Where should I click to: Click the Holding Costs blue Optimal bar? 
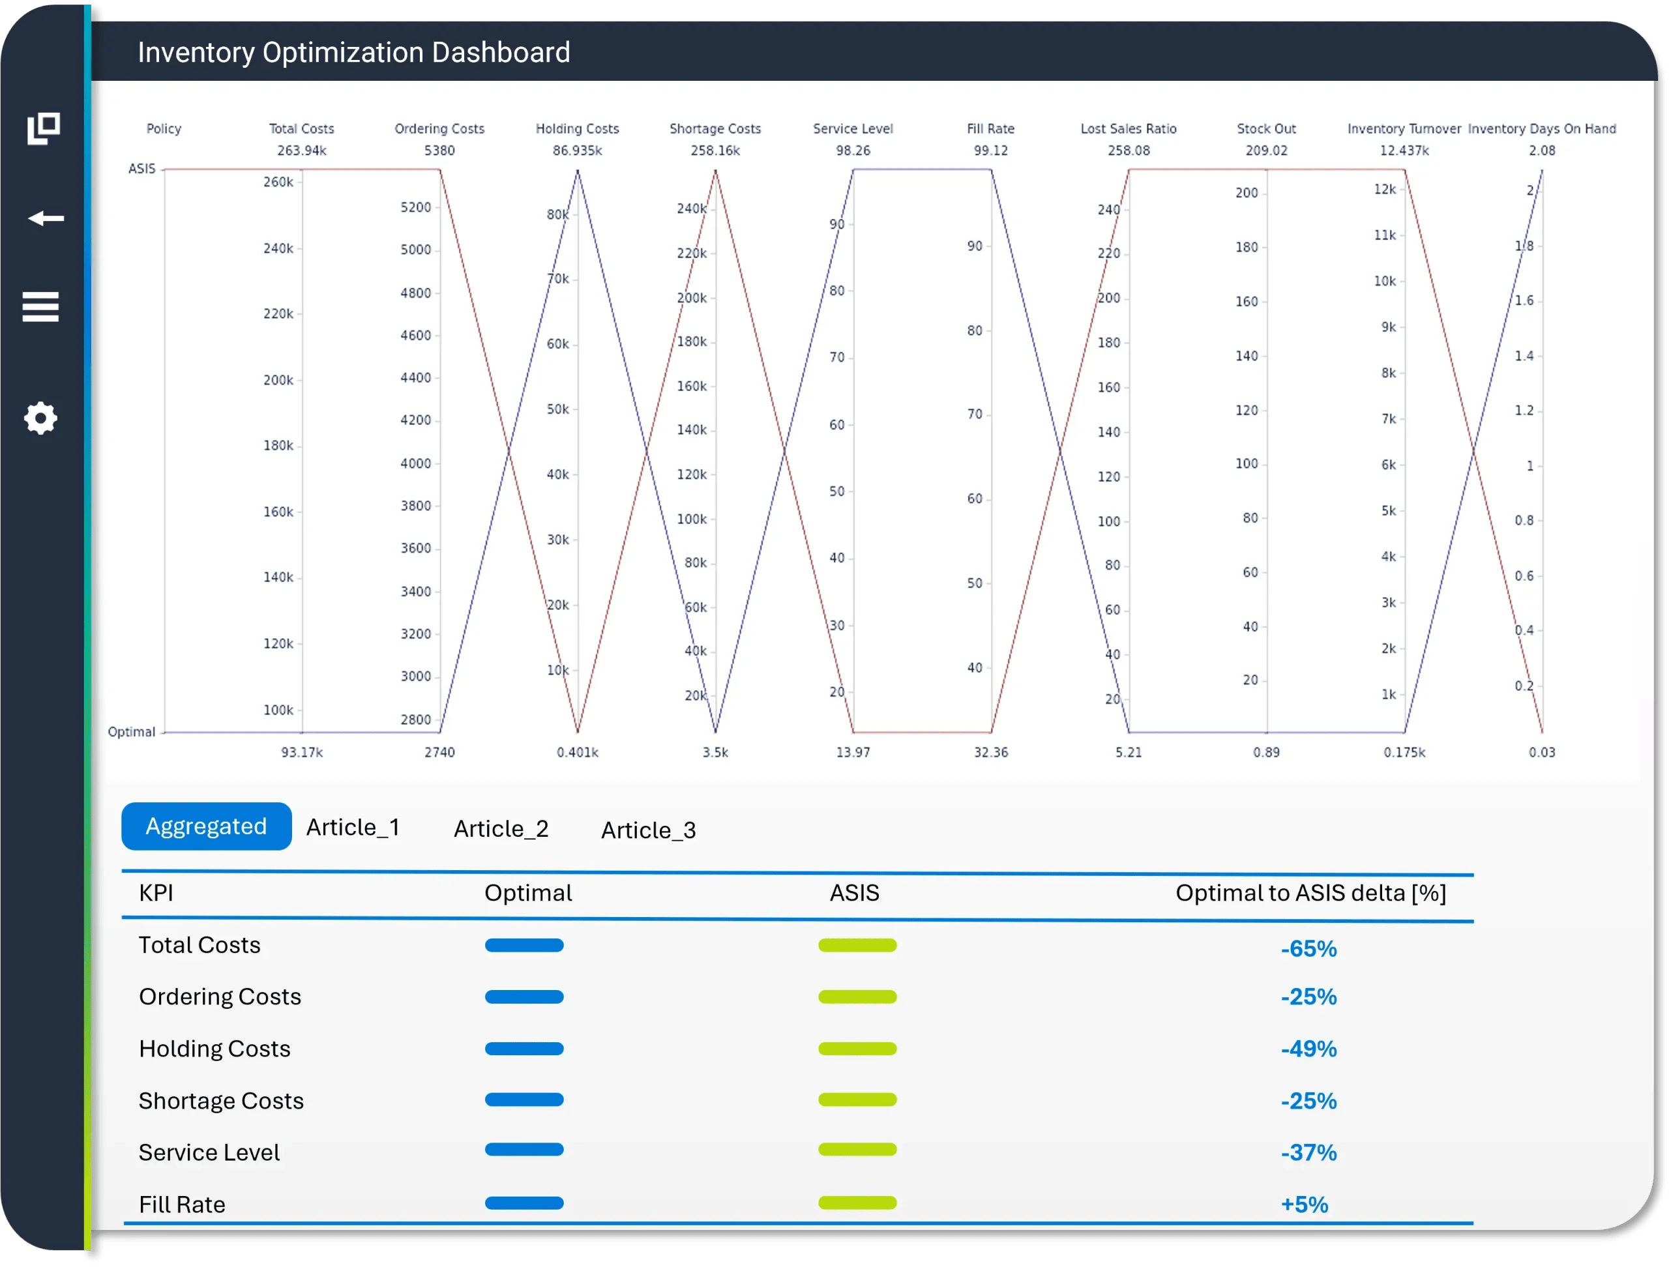point(524,1049)
